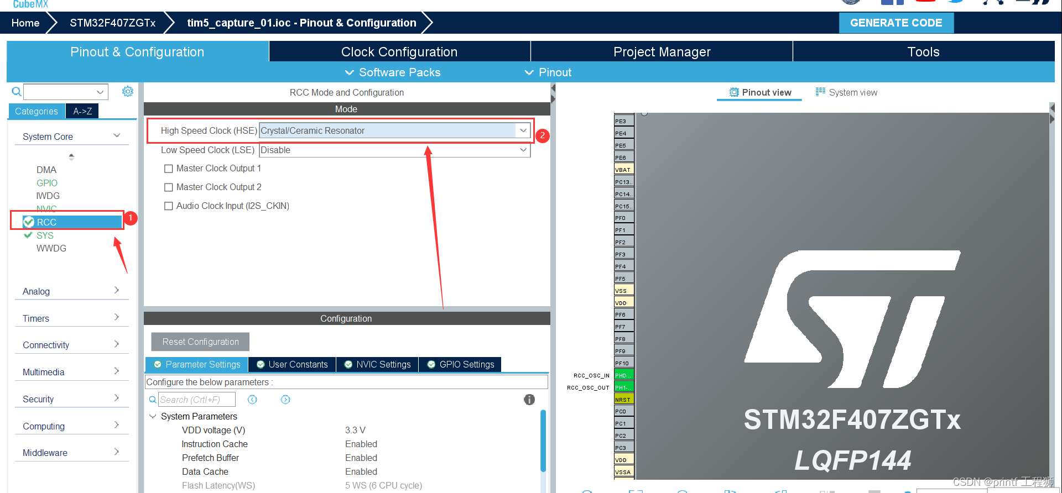Image resolution: width=1062 pixels, height=493 pixels.
Task: Enable Audio Clock Input (I2S_CKIN) checkbox
Action: (169, 206)
